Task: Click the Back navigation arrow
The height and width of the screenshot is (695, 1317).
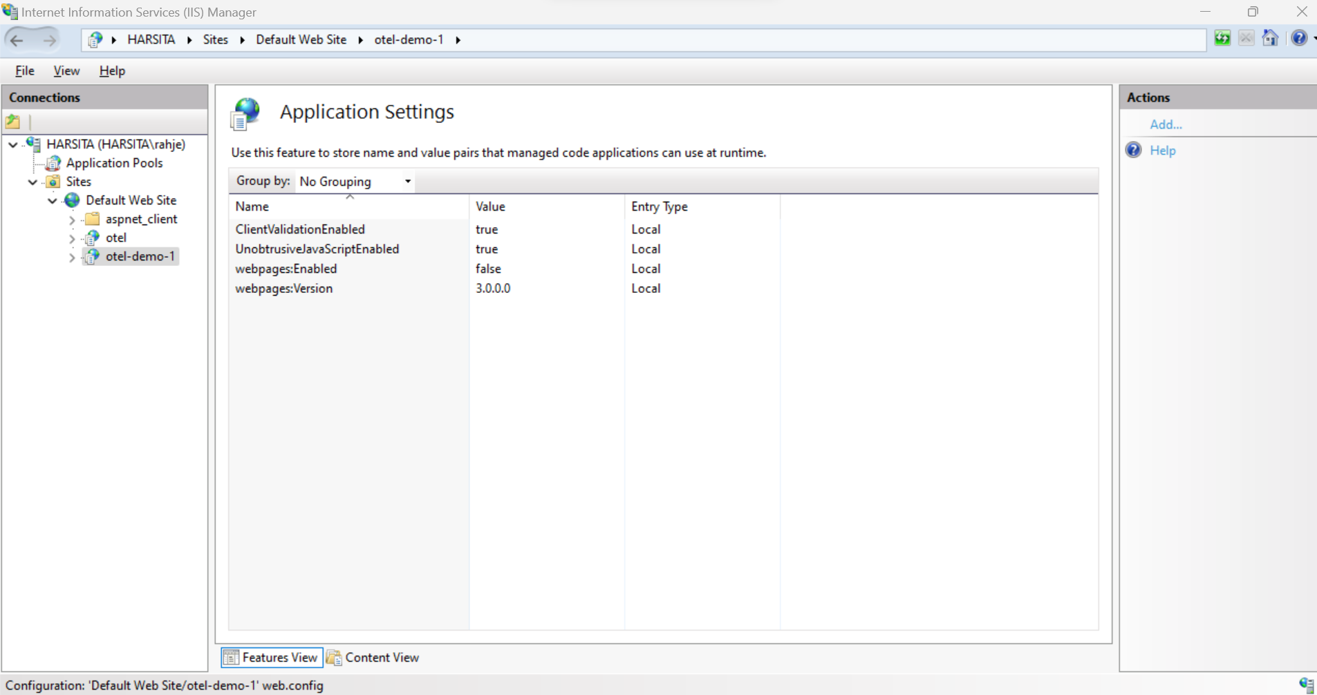Action: pos(17,40)
